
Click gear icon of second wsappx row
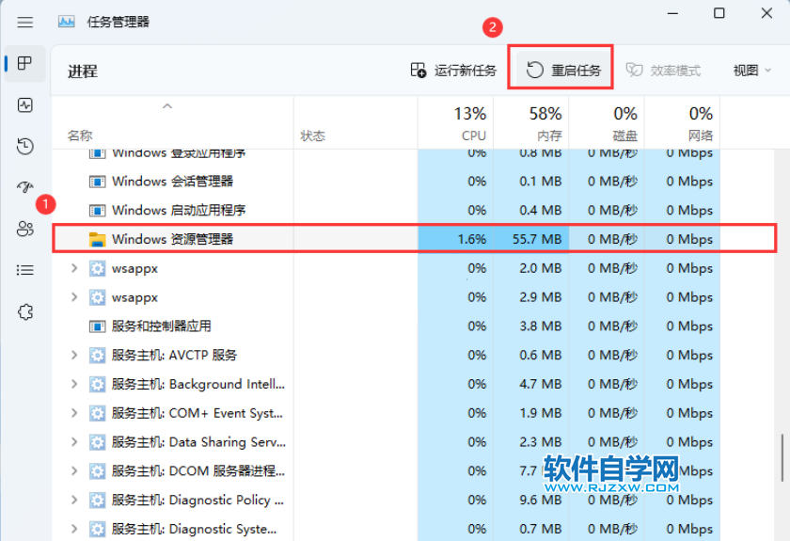[x=97, y=297]
